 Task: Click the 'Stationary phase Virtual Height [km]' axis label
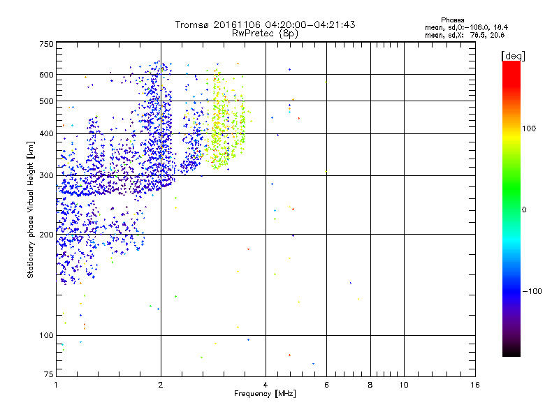[x=31, y=209]
